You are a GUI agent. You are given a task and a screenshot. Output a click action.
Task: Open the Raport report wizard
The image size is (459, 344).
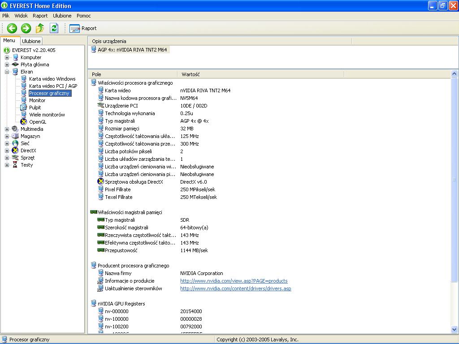83,28
